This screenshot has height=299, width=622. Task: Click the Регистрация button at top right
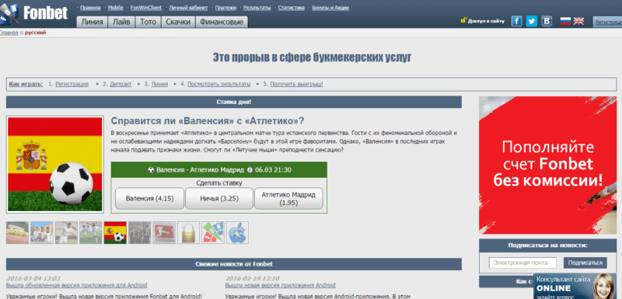point(608,23)
